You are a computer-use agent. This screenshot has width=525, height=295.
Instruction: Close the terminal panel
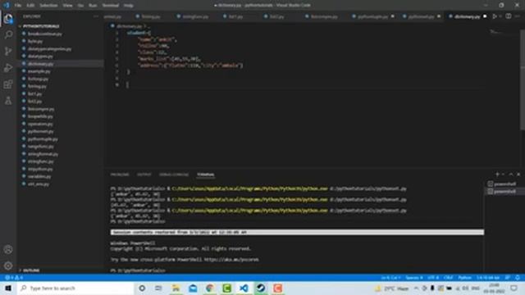[x=518, y=175]
